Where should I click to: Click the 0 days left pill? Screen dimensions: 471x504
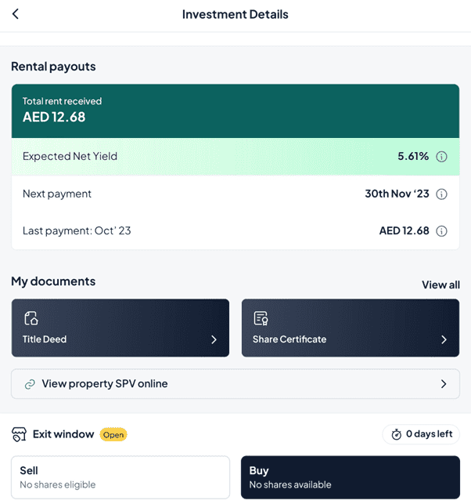tap(421, 434)
